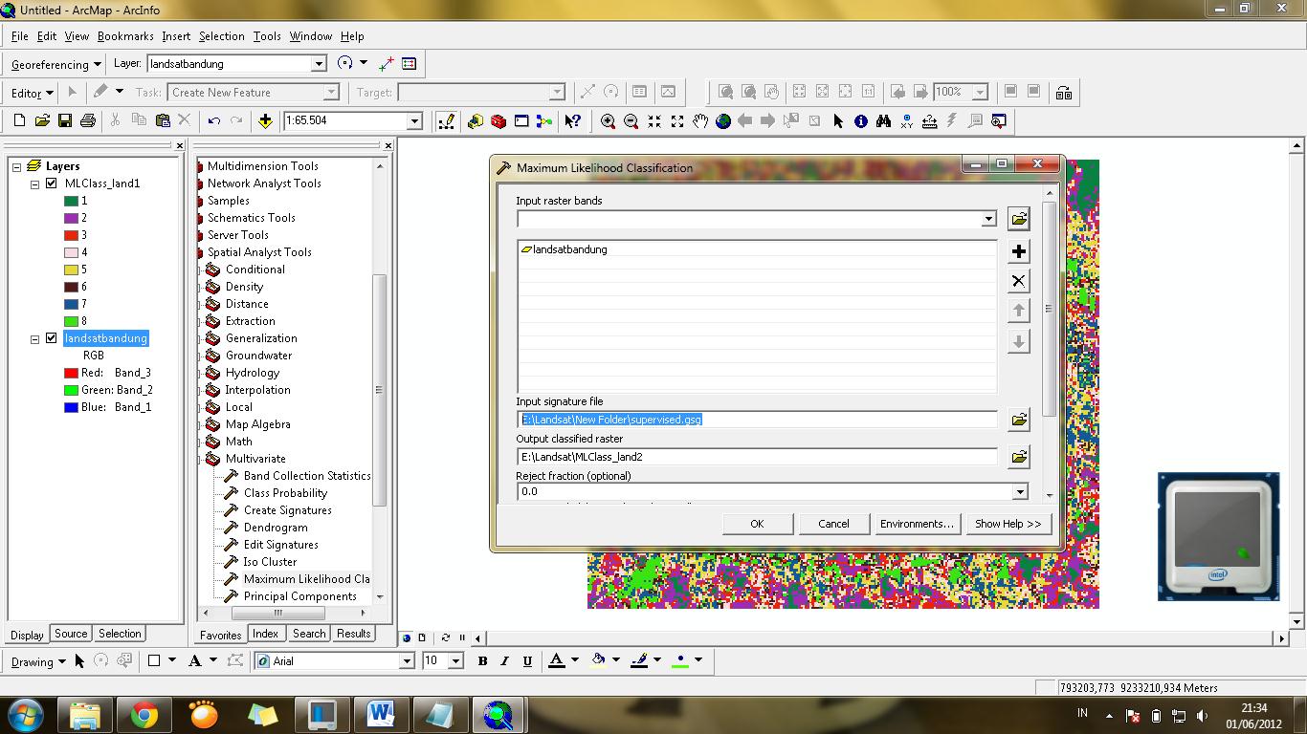Screen dimensions: 1307x734
Task: Switch to the Index tab in ArcToolbox
Action: tap(266, 634)
